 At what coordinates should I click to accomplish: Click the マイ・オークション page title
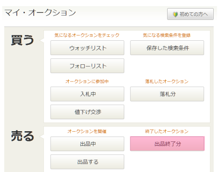click(40, 12)
